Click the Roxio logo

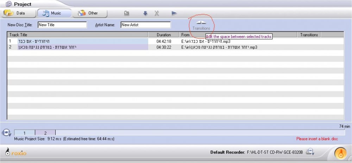pos(16,152)
